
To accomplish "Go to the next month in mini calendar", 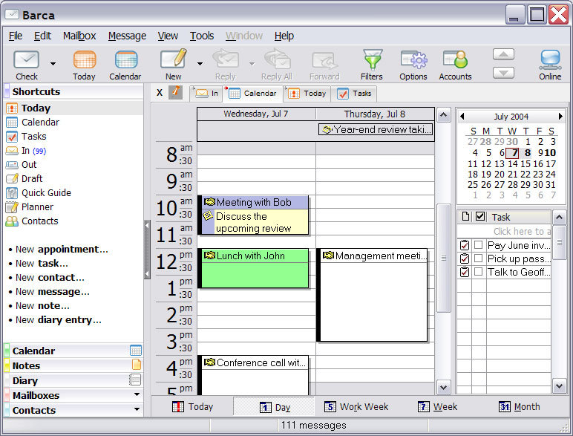I will pyautogui.click(x=560, y=117).
